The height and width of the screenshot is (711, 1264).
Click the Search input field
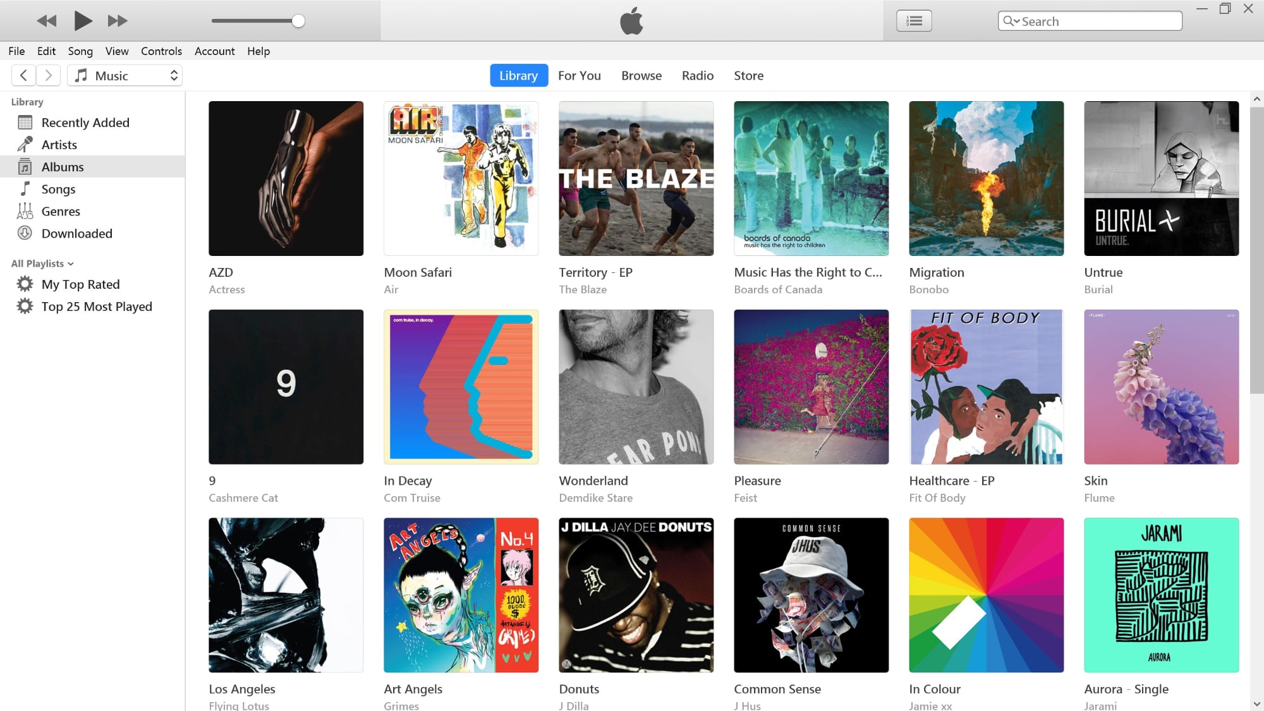pyautogui.click(x=1090, y=21)
